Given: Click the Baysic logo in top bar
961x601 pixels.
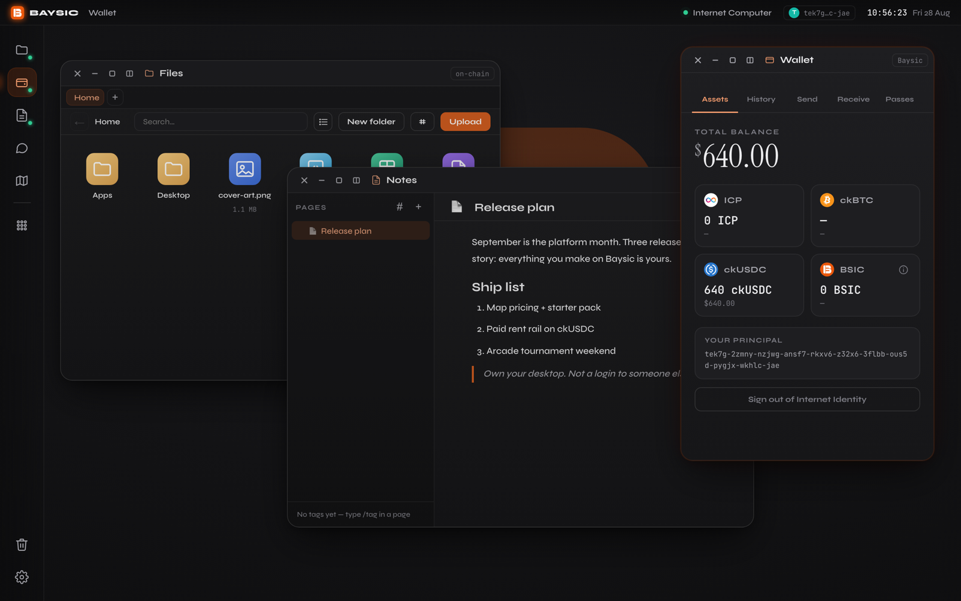Looking at the screenshot, I should (17, 13).
